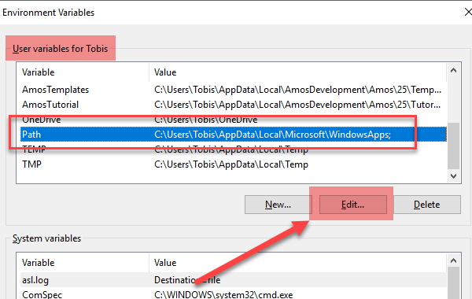Screen dimensions: 472x299
Task: Select the OneDrive variable row
Action: (x=234, y=120)
